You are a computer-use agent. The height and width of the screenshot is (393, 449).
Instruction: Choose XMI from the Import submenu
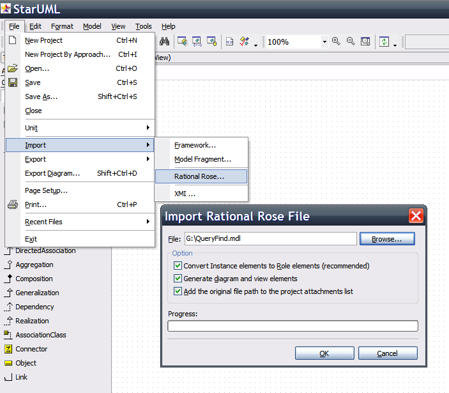[x=185, y=194]
